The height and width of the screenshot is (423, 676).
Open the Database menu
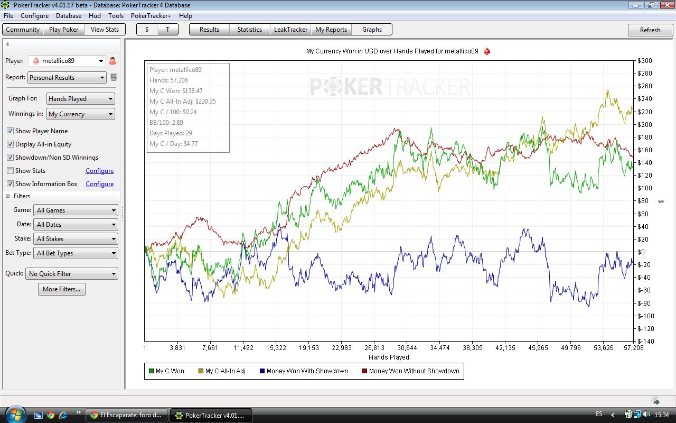tap(69, 16)
